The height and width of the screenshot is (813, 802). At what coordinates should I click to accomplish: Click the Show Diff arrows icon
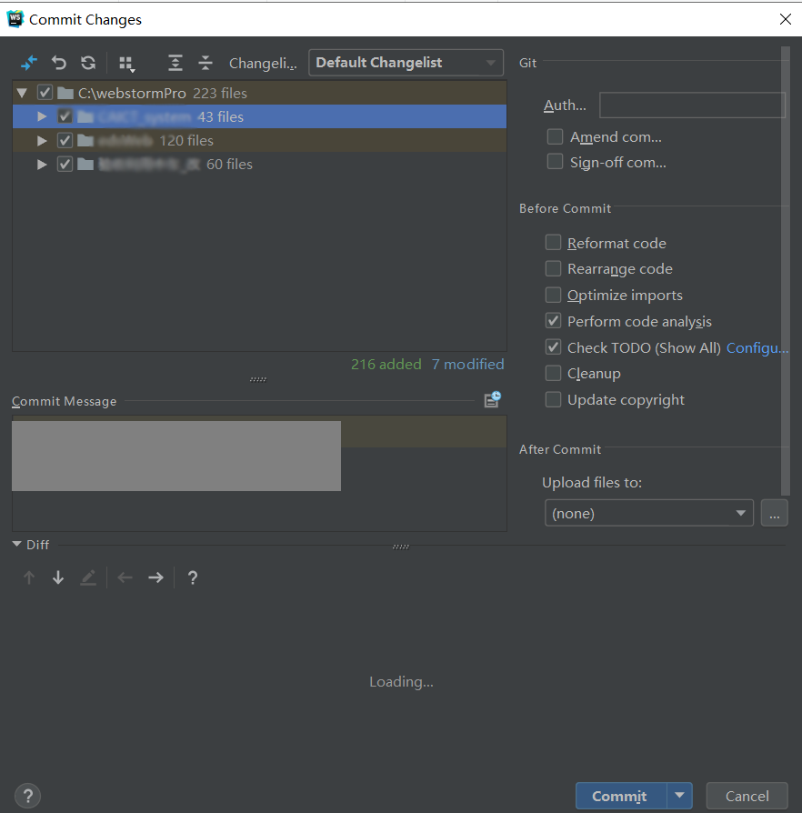coord(29,63)
